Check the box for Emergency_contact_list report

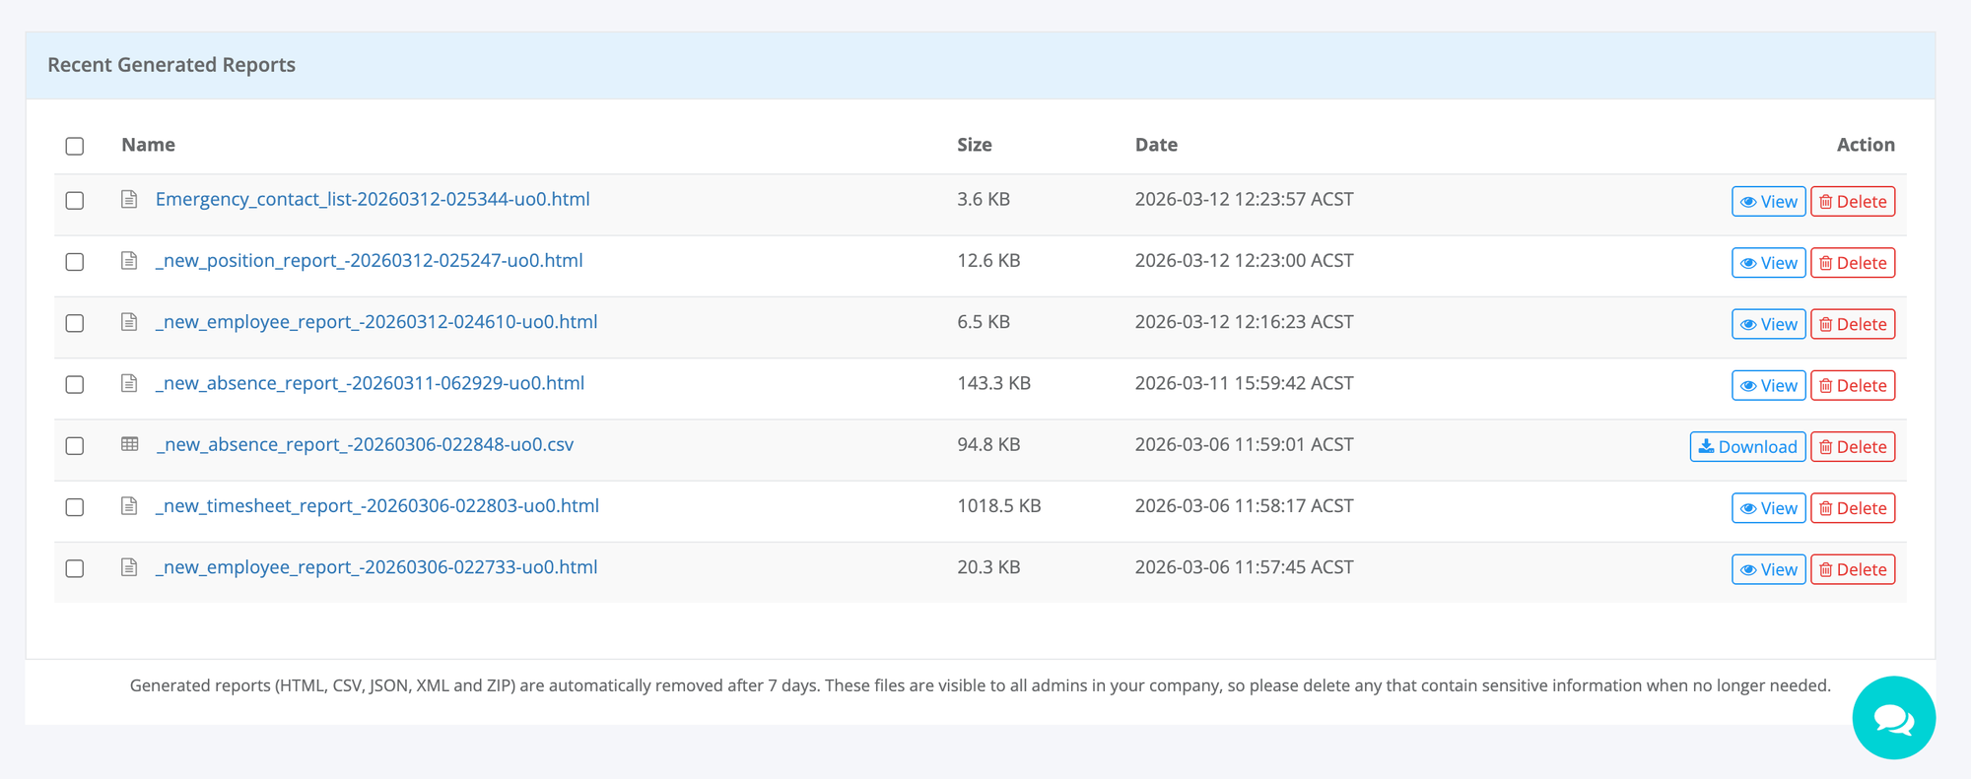(75, 201)
